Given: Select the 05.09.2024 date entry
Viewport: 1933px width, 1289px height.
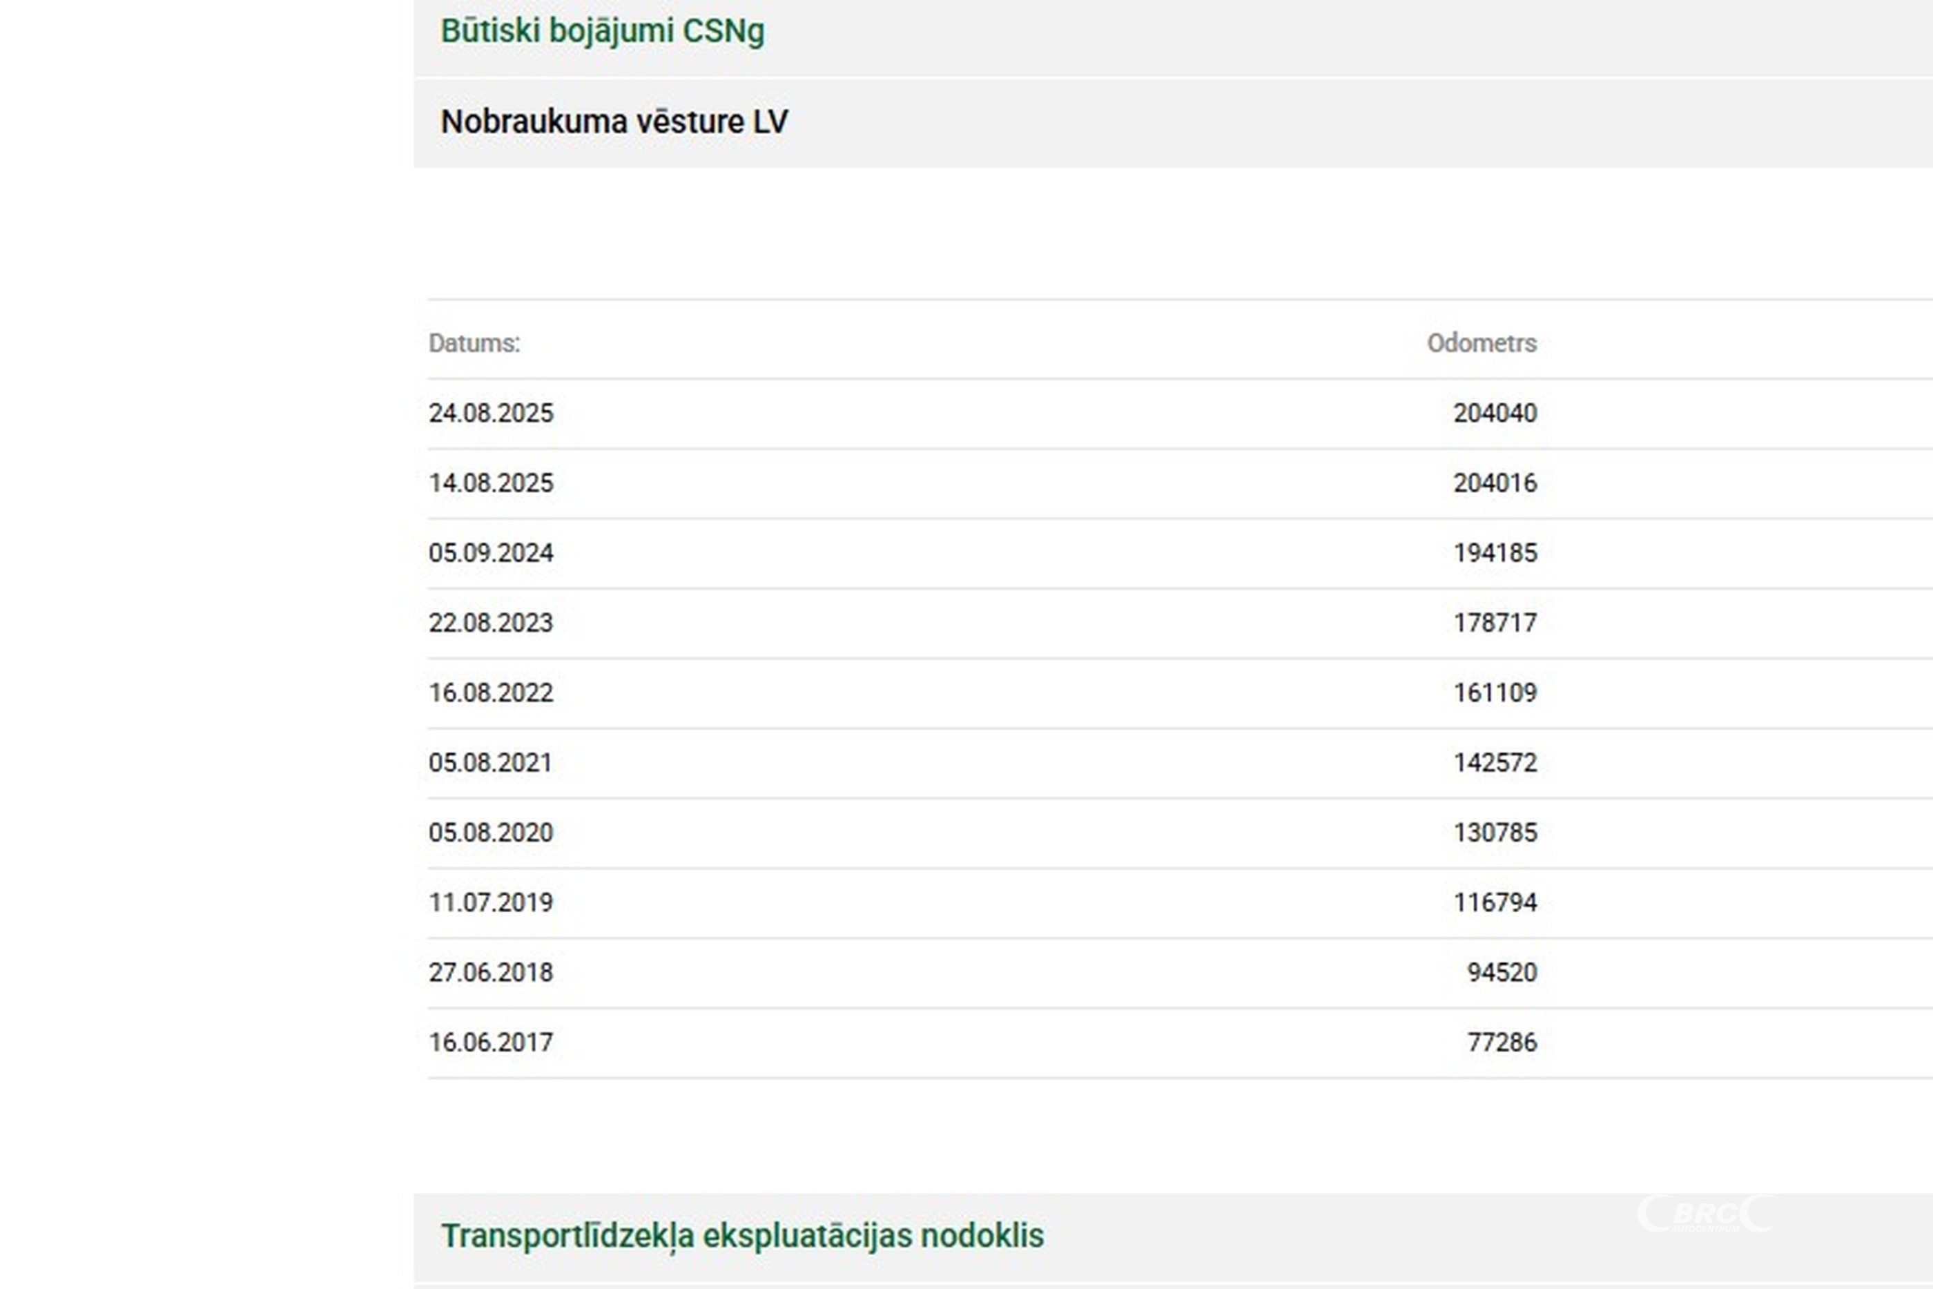Looking at the screenshot, I should (491, 552).
